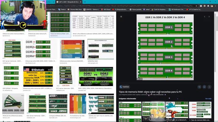
Task: Open the Chrome Web Store bookmark
Action: click(x=75, y=9)
